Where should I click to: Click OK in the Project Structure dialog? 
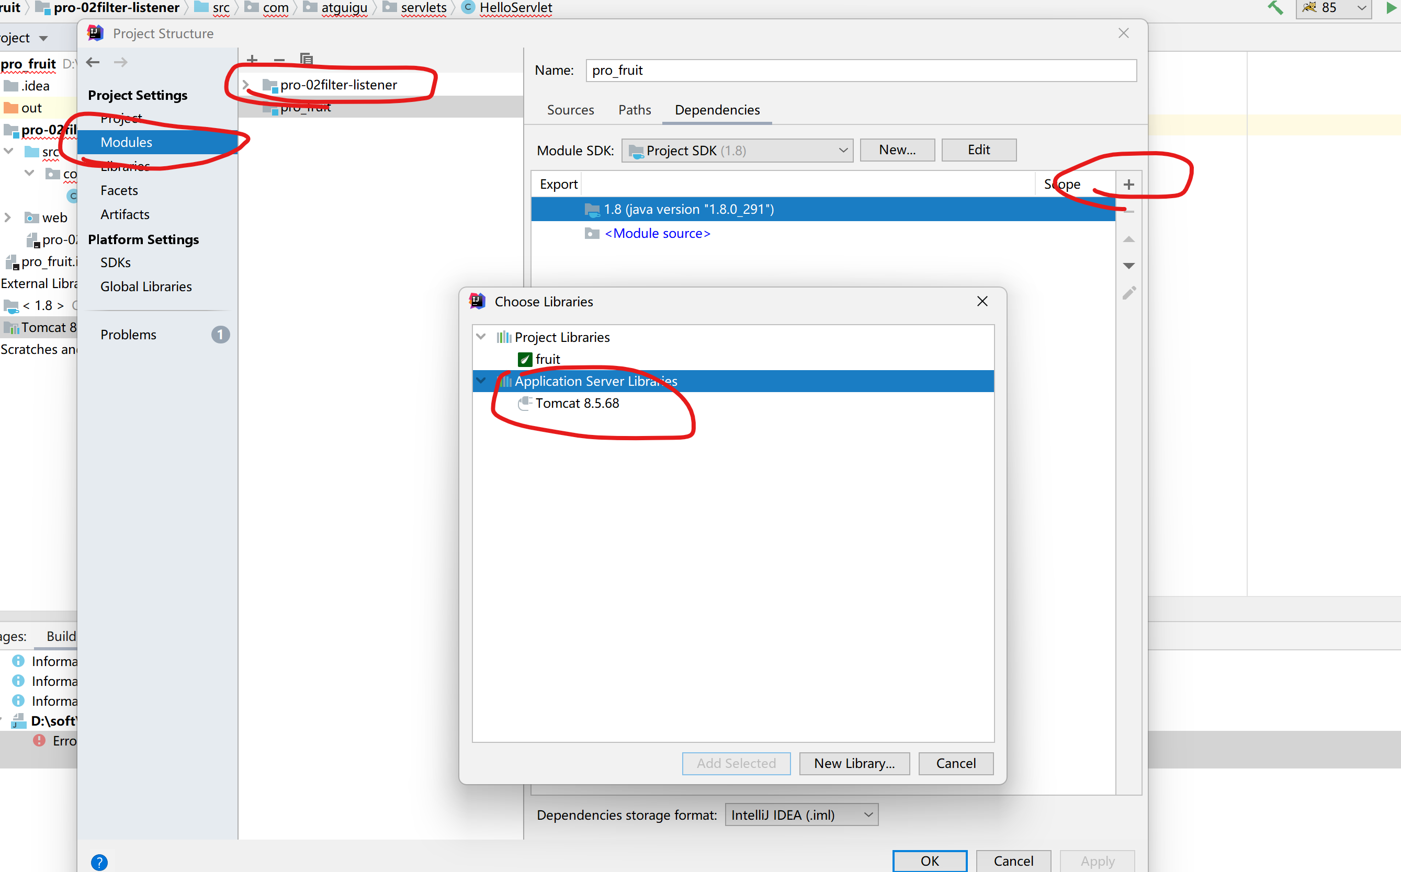[x=929, y=861]
